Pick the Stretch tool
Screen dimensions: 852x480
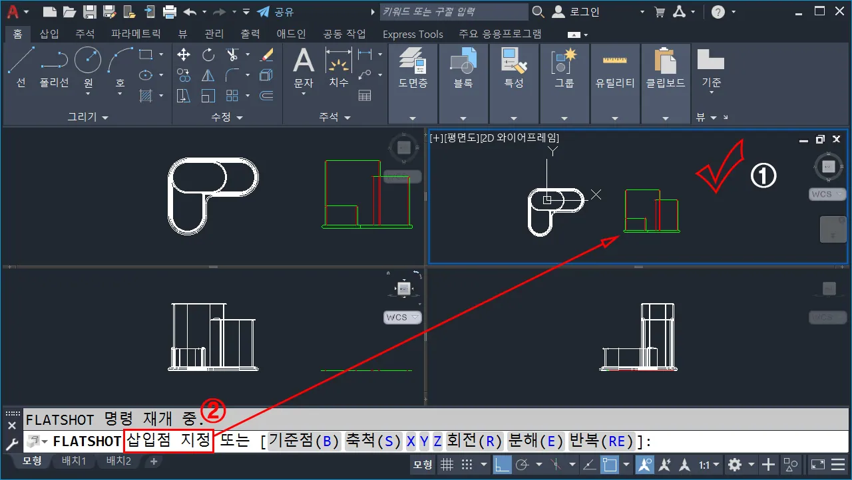(184, 96)
